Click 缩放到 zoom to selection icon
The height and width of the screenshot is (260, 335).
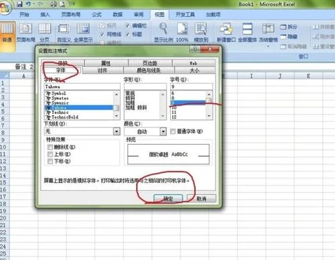[200, 33]
